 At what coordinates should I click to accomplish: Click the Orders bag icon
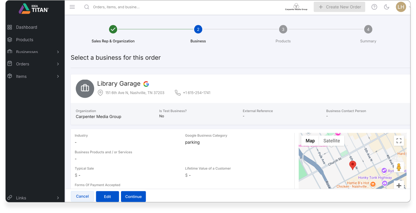(x=10, y=64)
